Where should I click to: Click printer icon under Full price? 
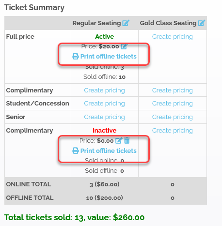click(76, 57)
